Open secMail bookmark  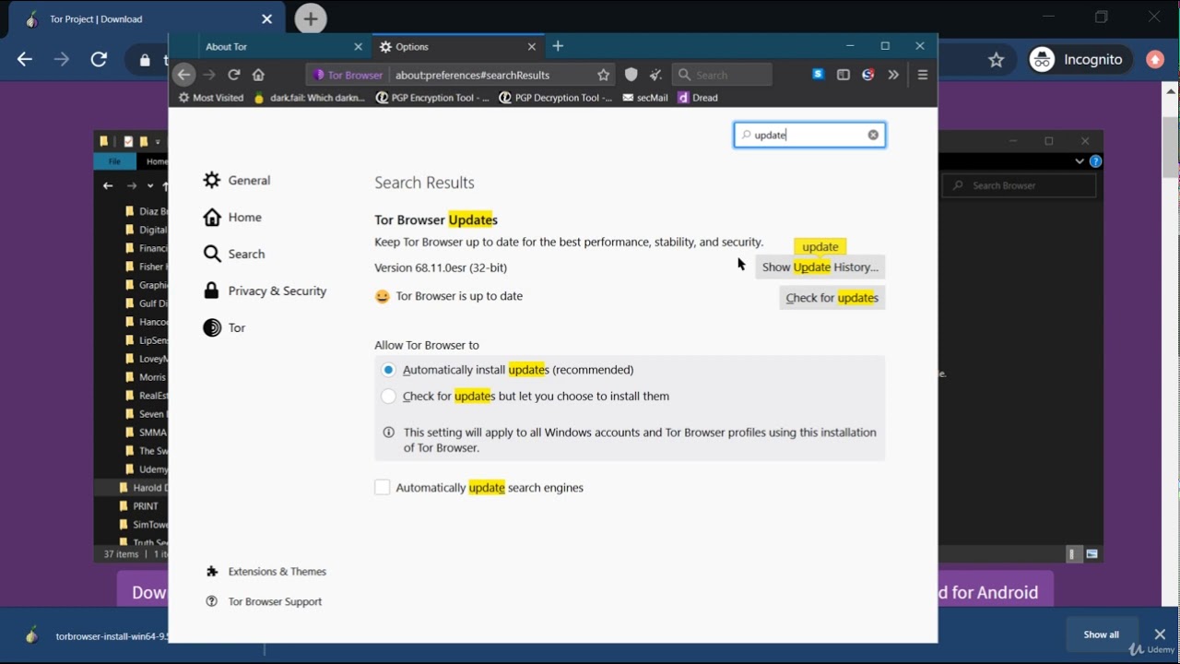pos(645,98)
